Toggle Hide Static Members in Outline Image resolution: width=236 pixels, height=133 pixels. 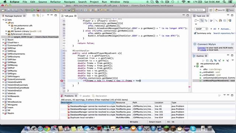click(x=219, y=61)
